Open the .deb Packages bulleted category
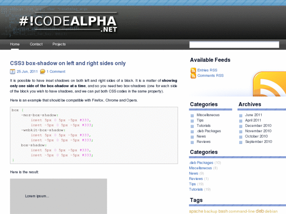286x214 pixels. [209, 131]
